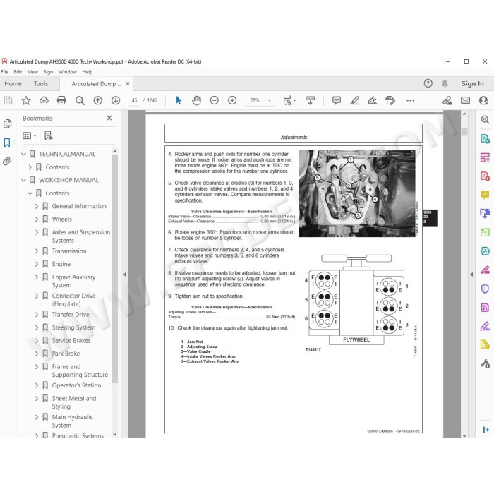Viewport: 494px width, 494px height.
Task: Open the Attachments paperclip panel
Action: coord(7,162)
